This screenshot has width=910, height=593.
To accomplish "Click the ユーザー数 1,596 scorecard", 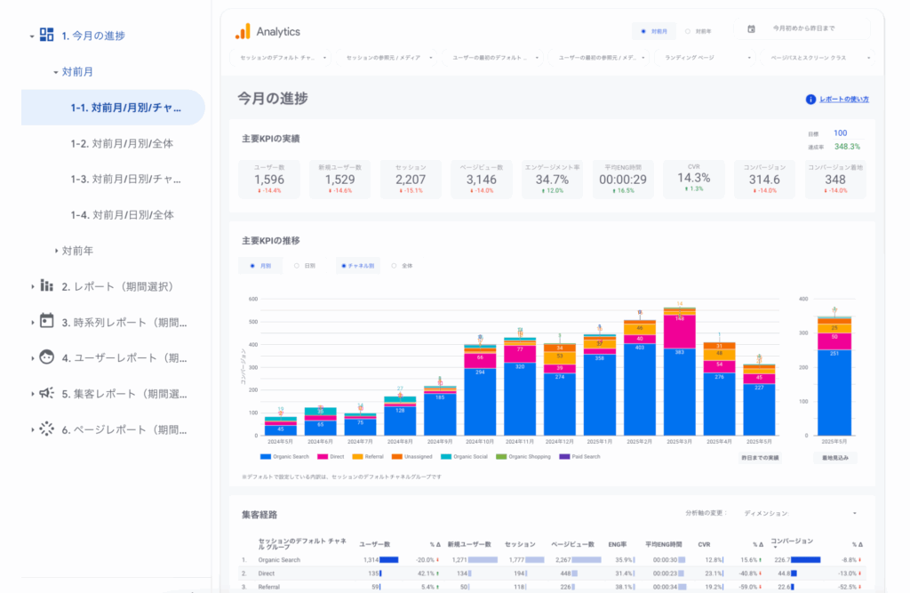I will pos(269,180).
